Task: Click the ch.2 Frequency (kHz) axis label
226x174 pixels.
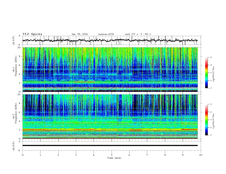Action: (15, 113)
